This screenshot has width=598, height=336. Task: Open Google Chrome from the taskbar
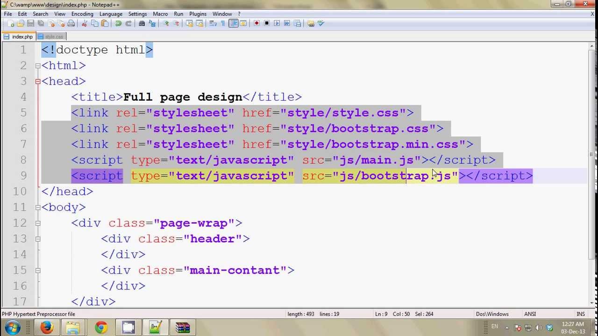[101, 328]
